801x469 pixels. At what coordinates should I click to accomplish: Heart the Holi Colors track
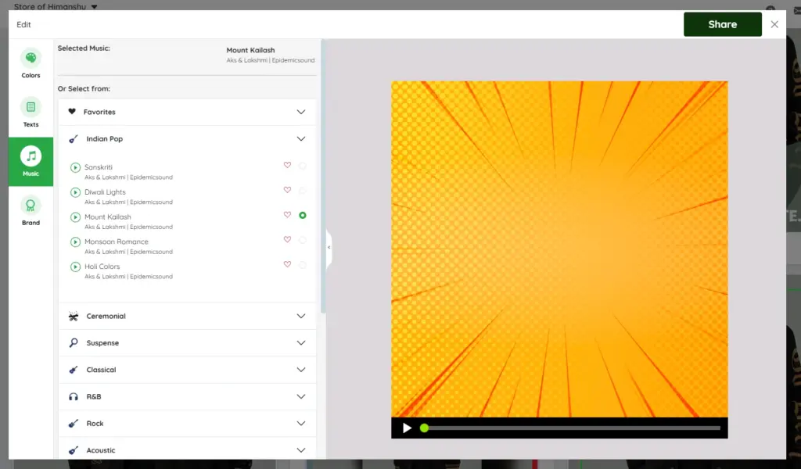pyautogui.click(x=287, y=265)
